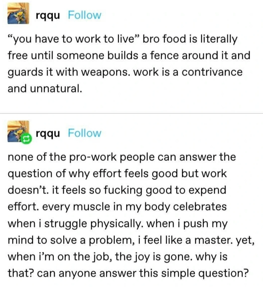Open rqqu username on the reblogged post

48,133
